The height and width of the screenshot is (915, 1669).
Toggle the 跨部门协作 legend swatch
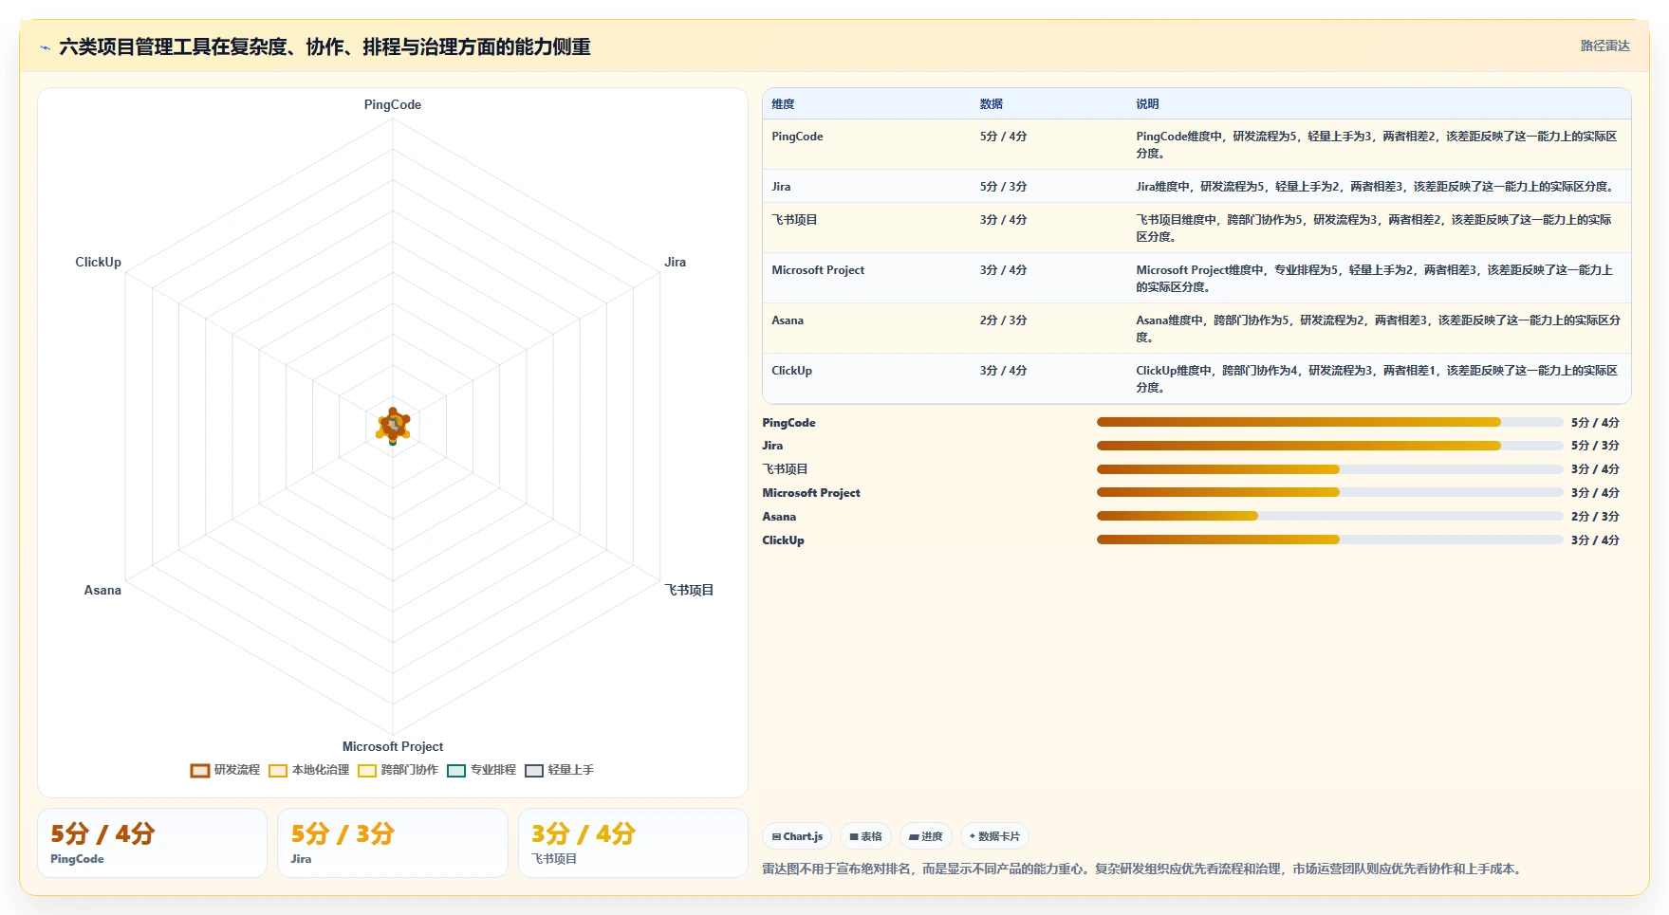tap(367, 771)
